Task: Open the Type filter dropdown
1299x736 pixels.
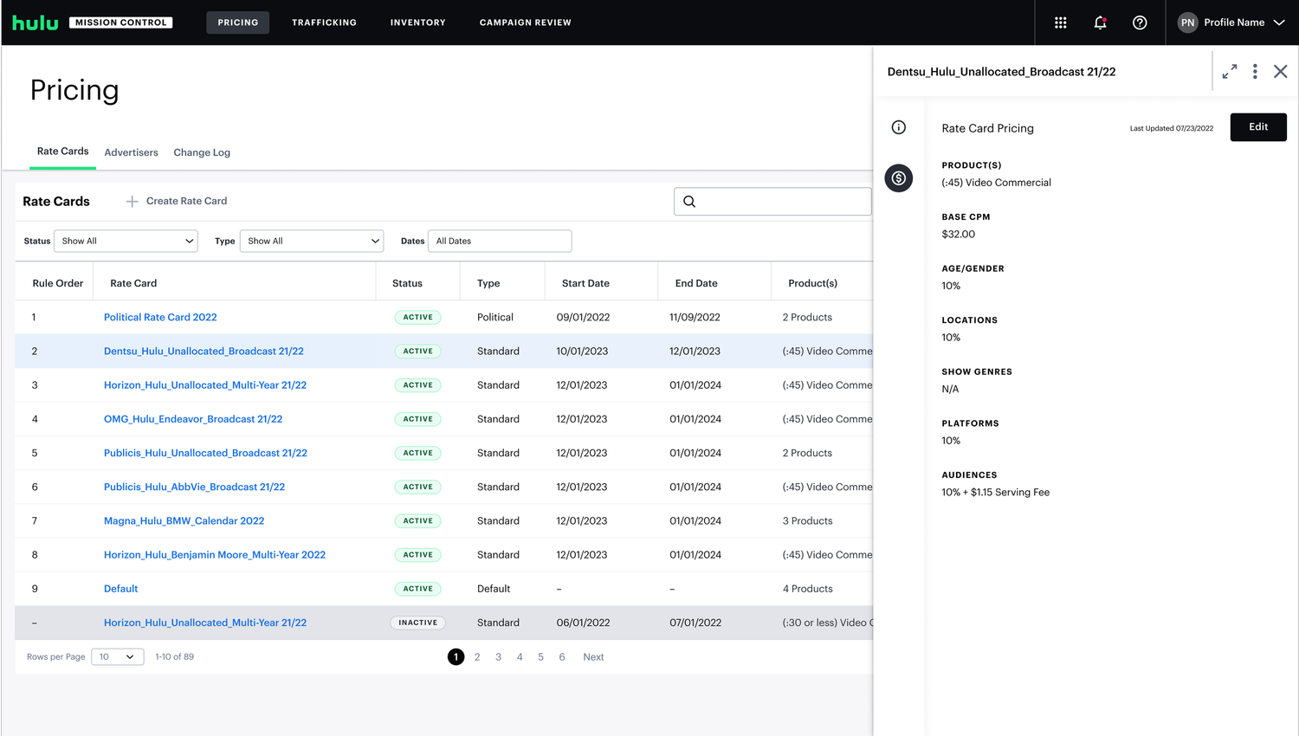Action: click(311, 241)
